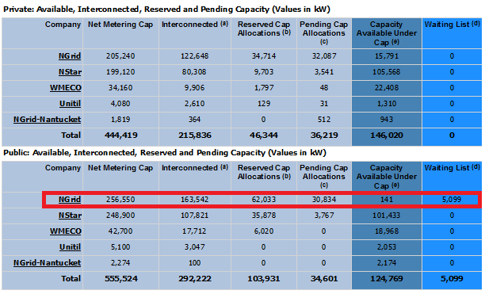The image size is (485, 294).
Task: Open the Unitil link in Public table
Action: pyautogui.click(x=70, y=247)
